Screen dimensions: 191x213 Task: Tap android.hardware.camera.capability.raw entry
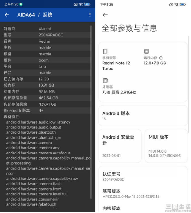pyautogui.click(x=42, y=179)
